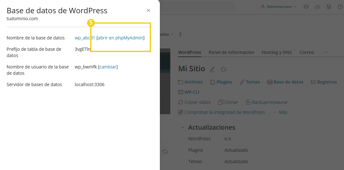Click the tudominio.com domain text
The height and width of the screenshot is (170, 344).
(22, 19)
